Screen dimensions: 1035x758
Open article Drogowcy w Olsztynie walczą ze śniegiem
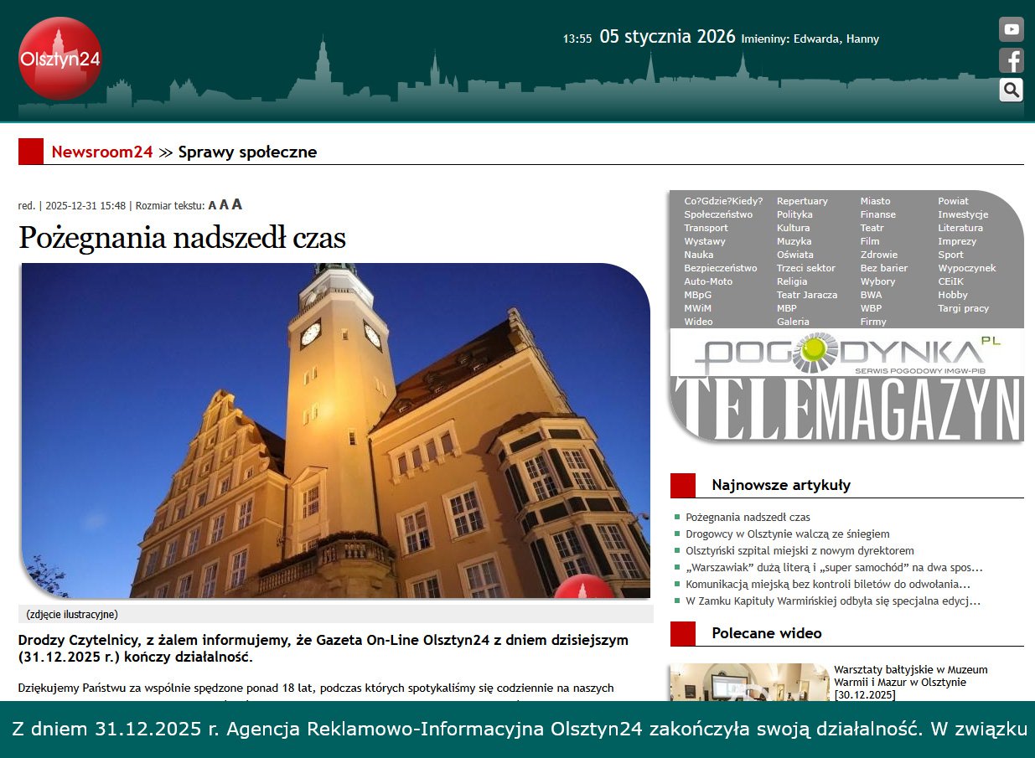coord(786,534)
